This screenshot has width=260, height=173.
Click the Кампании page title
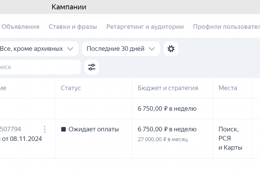point(69,7)
